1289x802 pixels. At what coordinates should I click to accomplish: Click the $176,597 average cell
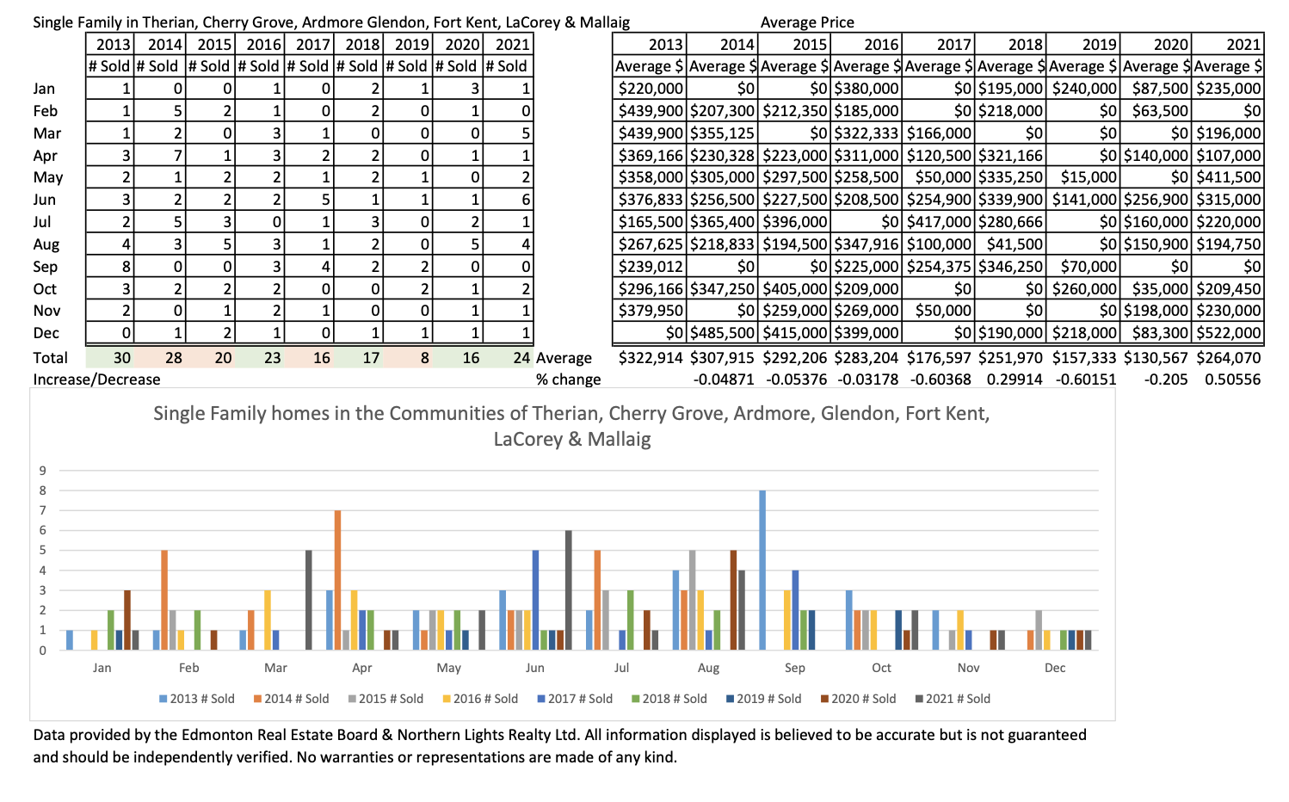[939, 358]
